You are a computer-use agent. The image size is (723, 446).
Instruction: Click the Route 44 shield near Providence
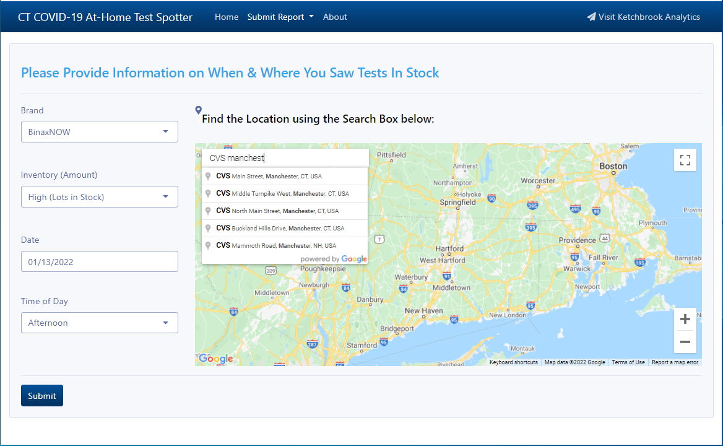(x=605, y=238)
